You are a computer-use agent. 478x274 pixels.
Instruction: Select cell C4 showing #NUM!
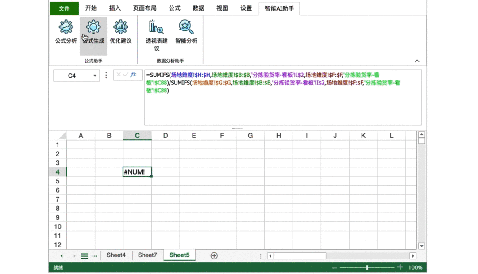pos(137,172)
